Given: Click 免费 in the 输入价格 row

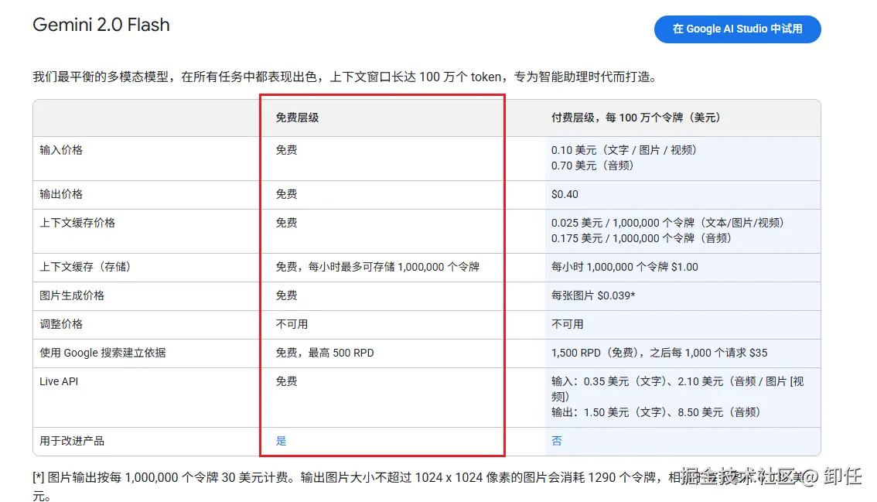Looking at the screenshot, I should [x=286, y=150].
